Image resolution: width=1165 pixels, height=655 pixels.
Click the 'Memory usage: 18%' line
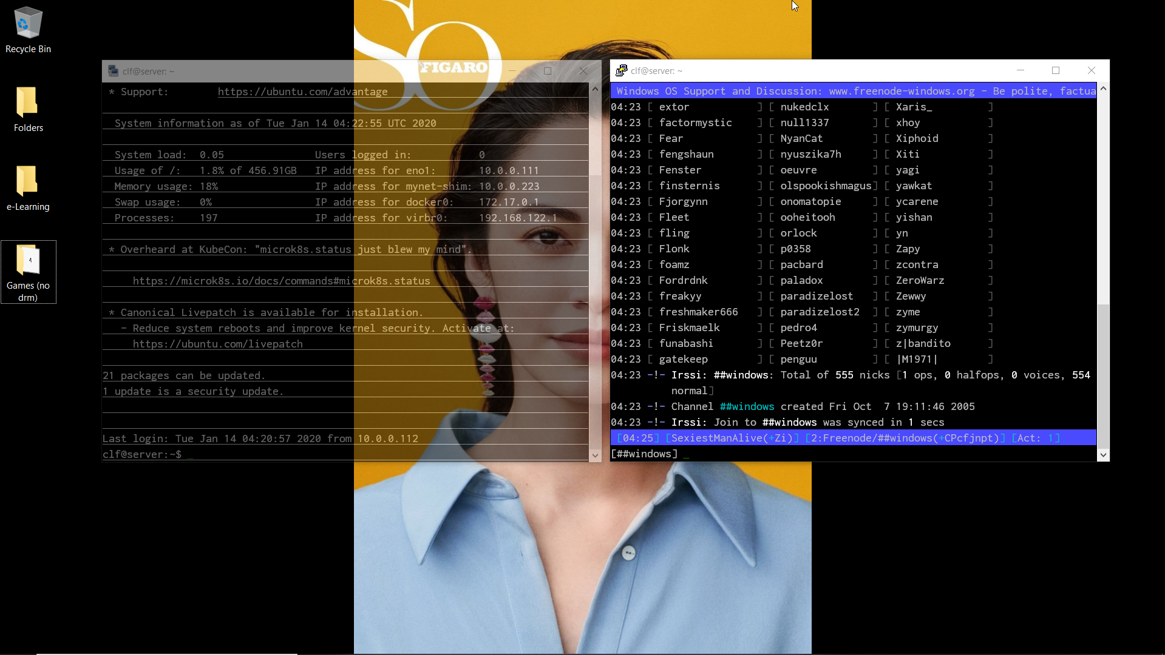click(x=166, y=186)
